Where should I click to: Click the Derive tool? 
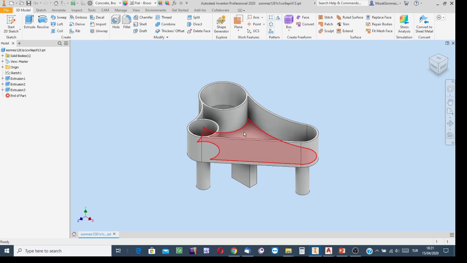click(x=77, y=24)
